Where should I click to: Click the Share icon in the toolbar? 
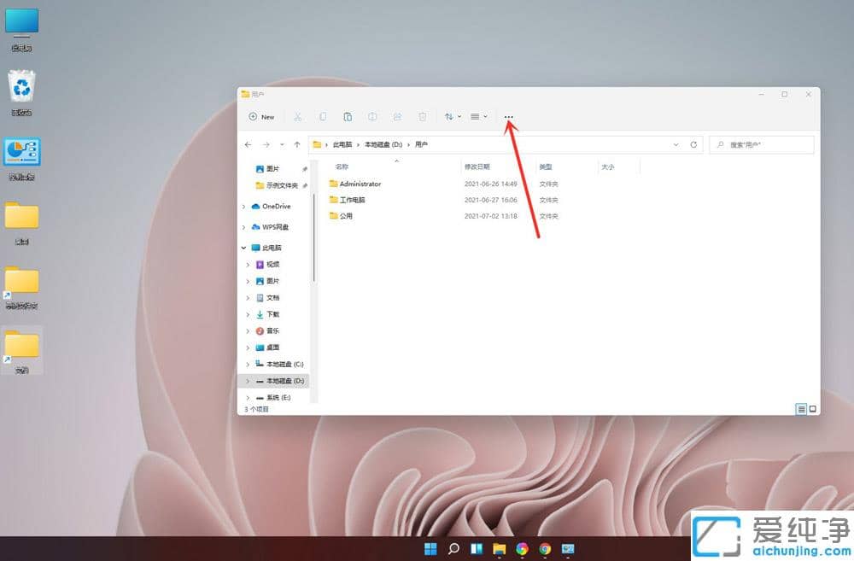tap(397, 117)
